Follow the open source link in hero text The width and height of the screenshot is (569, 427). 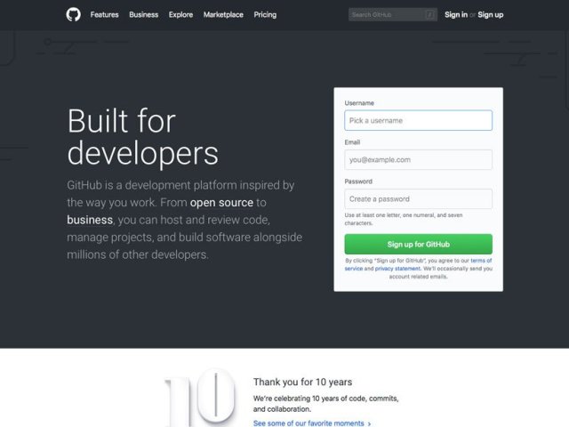point(221,203)
